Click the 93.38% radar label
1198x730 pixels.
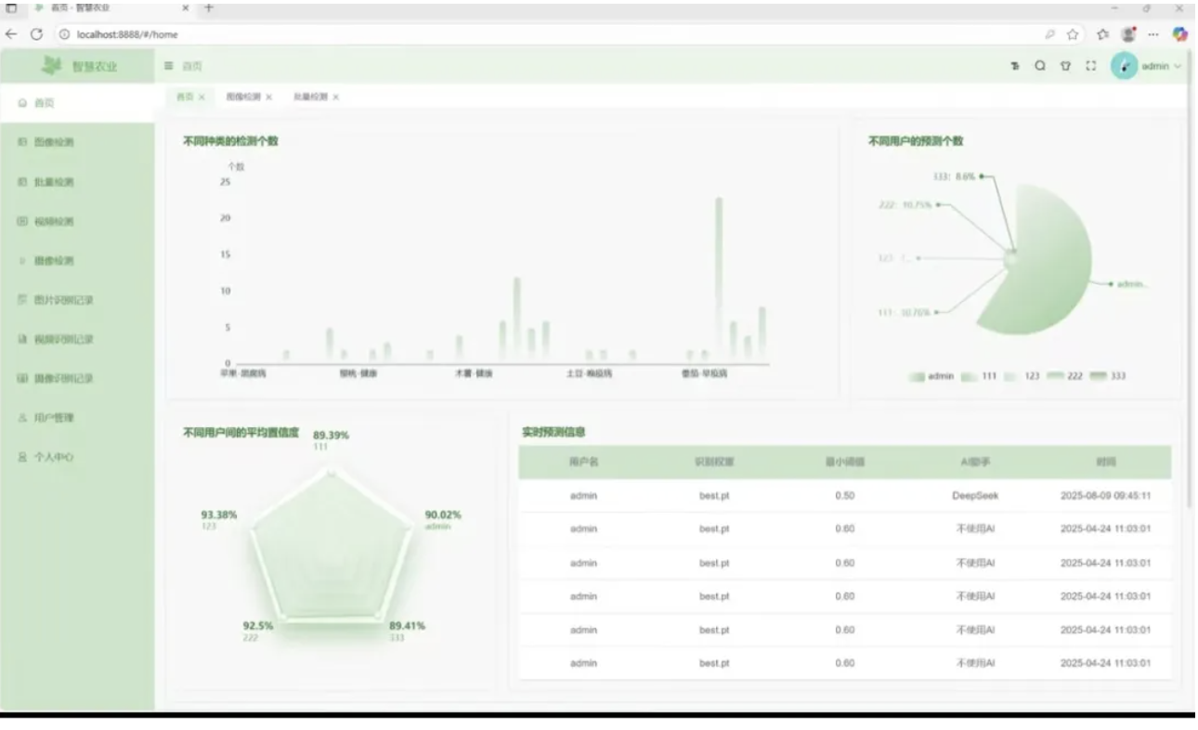pos(219,515)
